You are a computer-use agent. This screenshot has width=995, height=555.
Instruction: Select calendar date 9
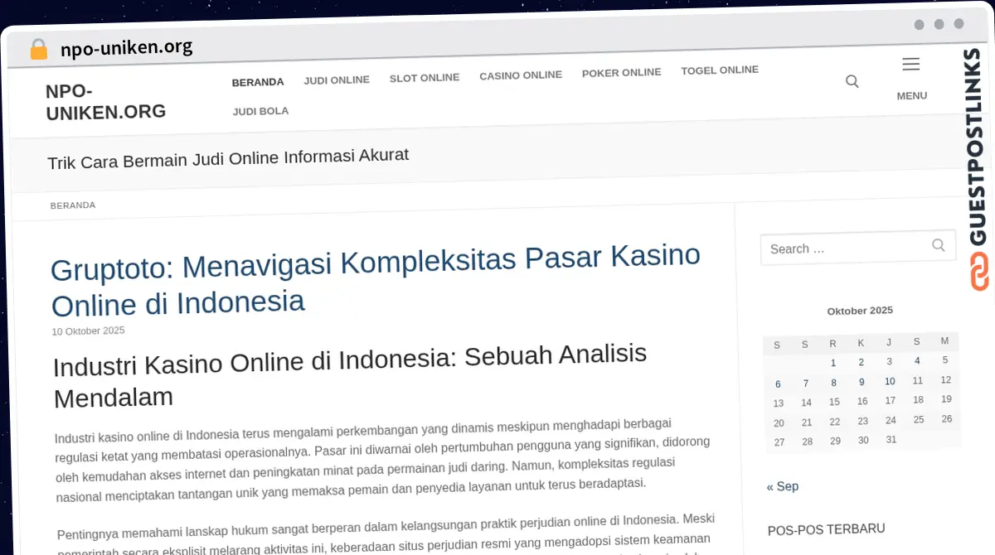tap(862, 382)
